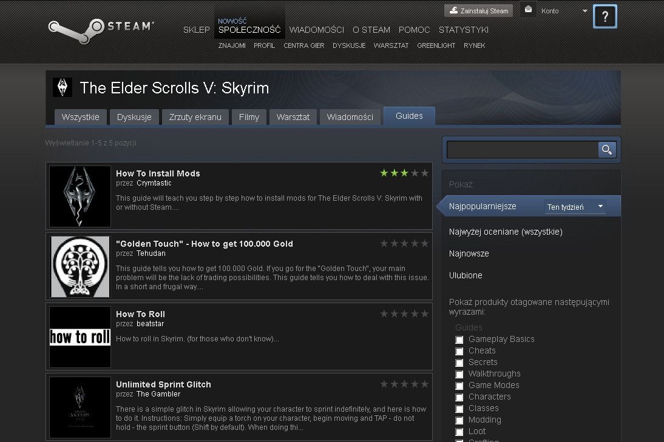Check the Walkthroughs checkbox
The image size is (664, 442).
459,374
